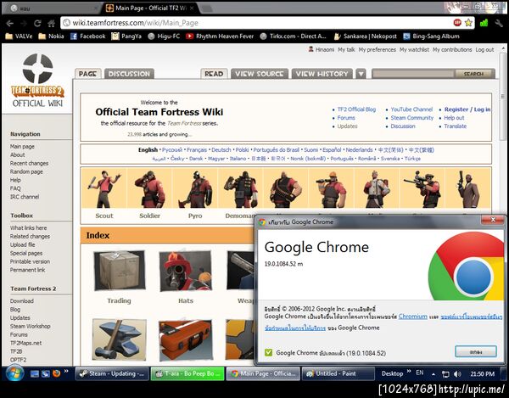This screenshot has width=509, height=398.
Task: Open Steam Updating taskbar button
Action: pos(112,373)
